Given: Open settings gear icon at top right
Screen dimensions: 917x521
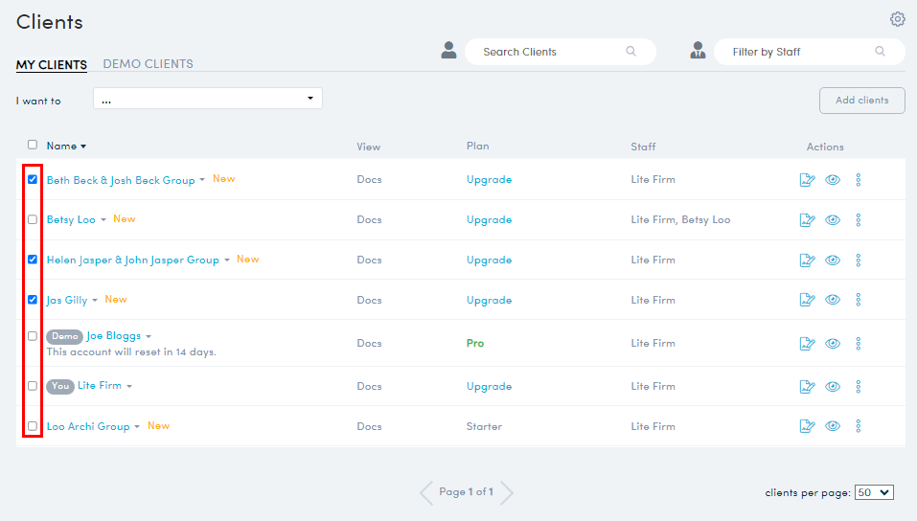Looking at the screenshot, I should click(x=897, y=19).
